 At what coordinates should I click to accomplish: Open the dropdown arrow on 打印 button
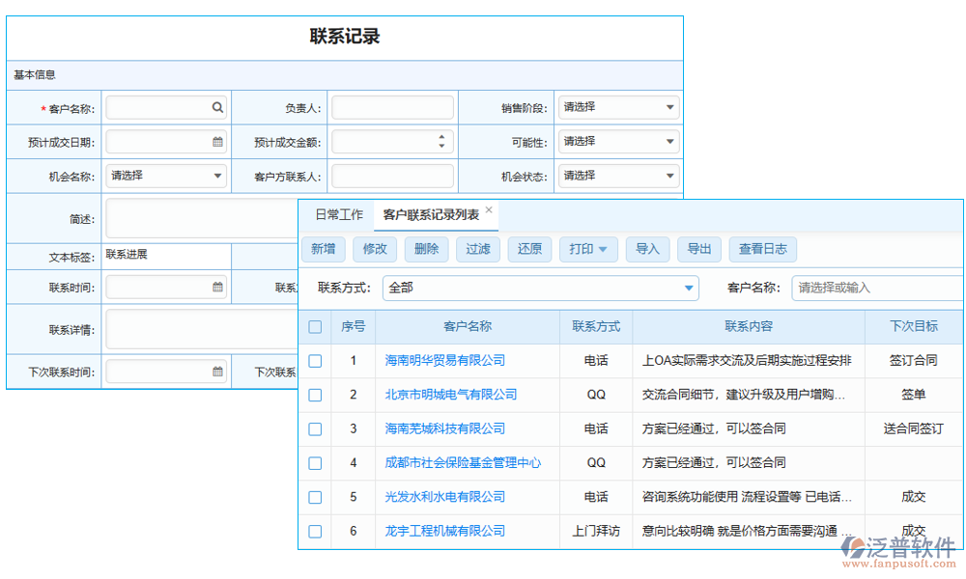(x=604, y=249)
